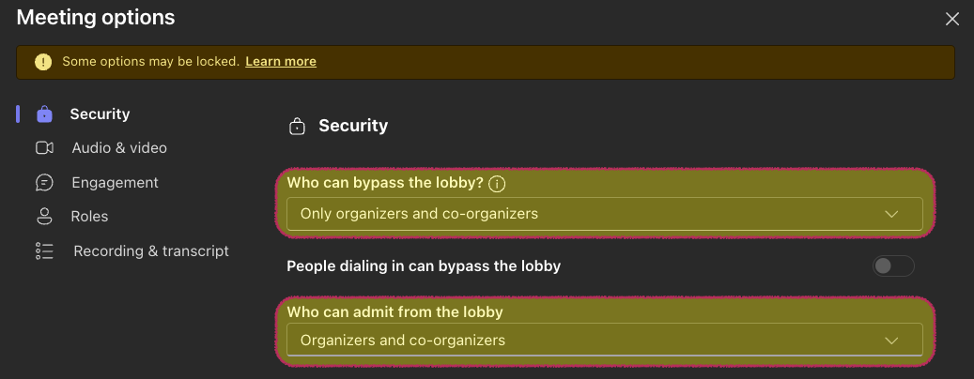Enable people dialing in bypass lobby toggle
Image resolution: width=974 pixels, height=379 pixels.
[893, 266]
